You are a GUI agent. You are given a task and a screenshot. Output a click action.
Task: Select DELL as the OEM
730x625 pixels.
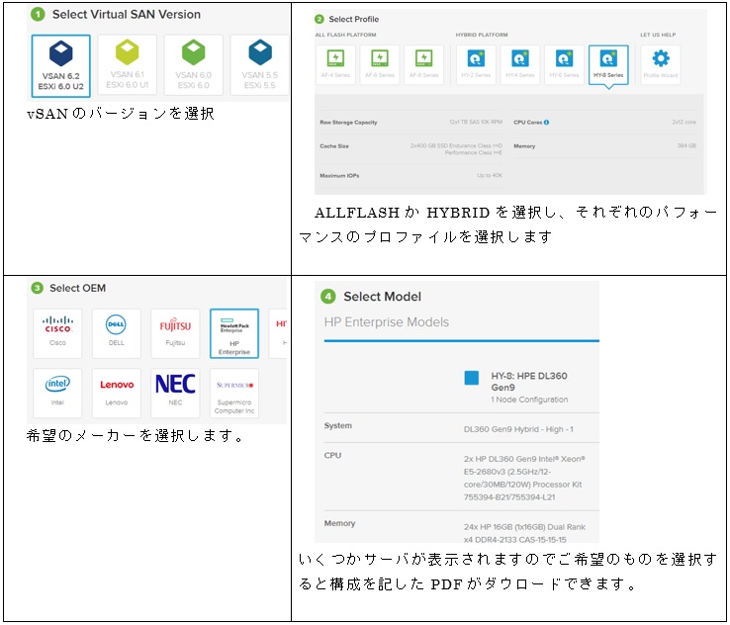tap(117, 333)
